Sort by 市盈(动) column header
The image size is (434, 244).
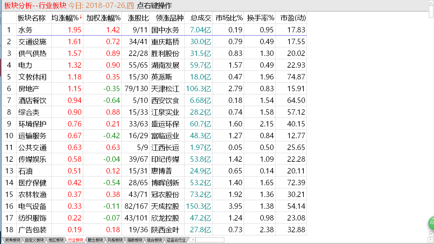(x=293, y=18)
